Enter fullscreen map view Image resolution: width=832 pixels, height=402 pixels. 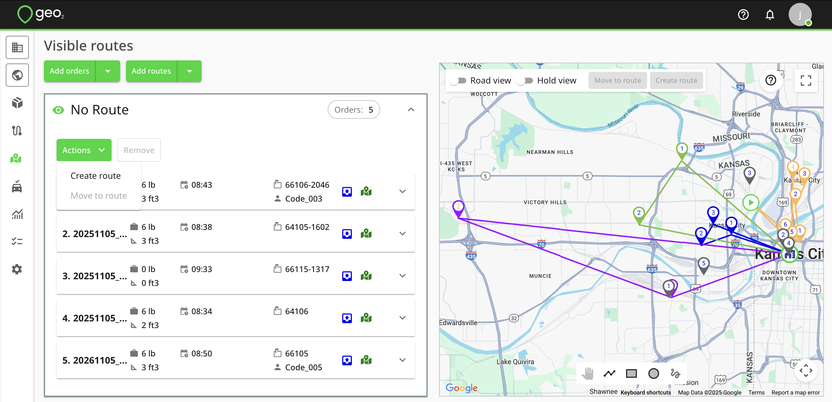click(x=805, y=80)
